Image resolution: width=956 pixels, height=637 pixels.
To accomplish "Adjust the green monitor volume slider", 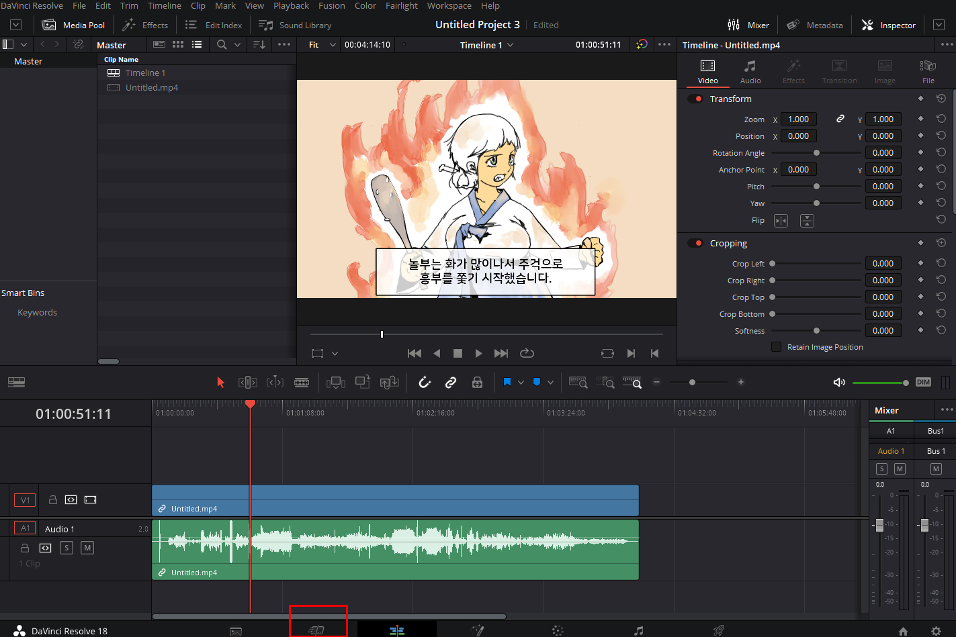I will [881, 383].
